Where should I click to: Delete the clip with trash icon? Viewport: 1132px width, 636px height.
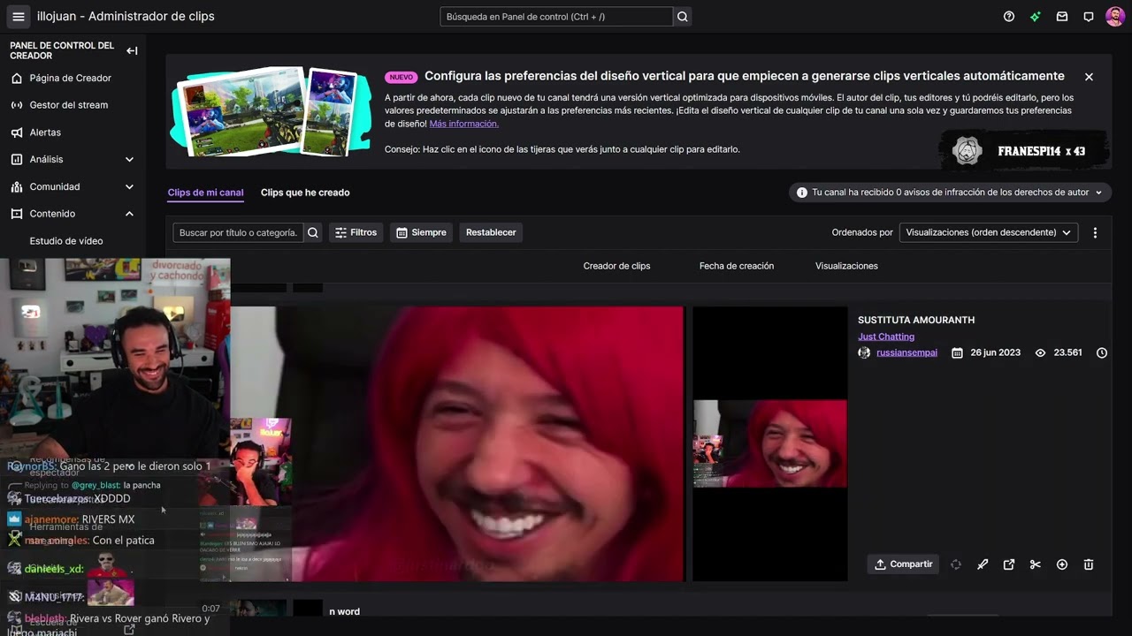1089,564
